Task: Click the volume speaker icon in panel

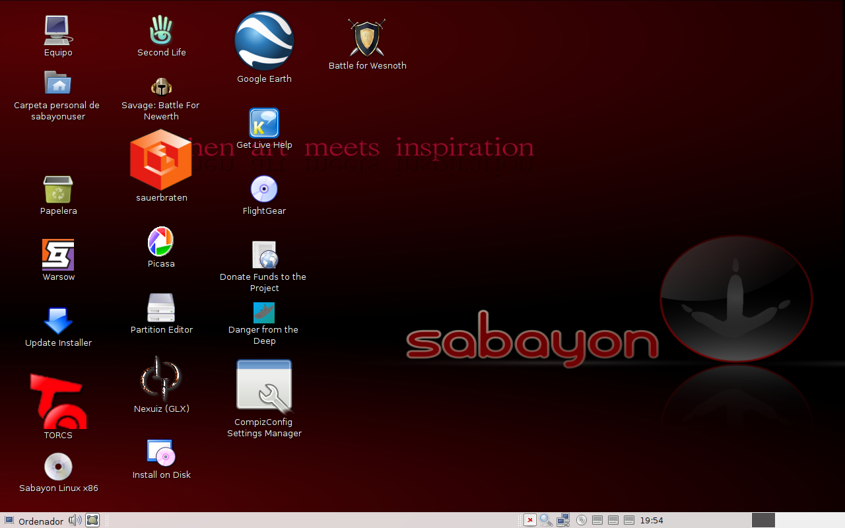Action: click(x=75, y=520)
